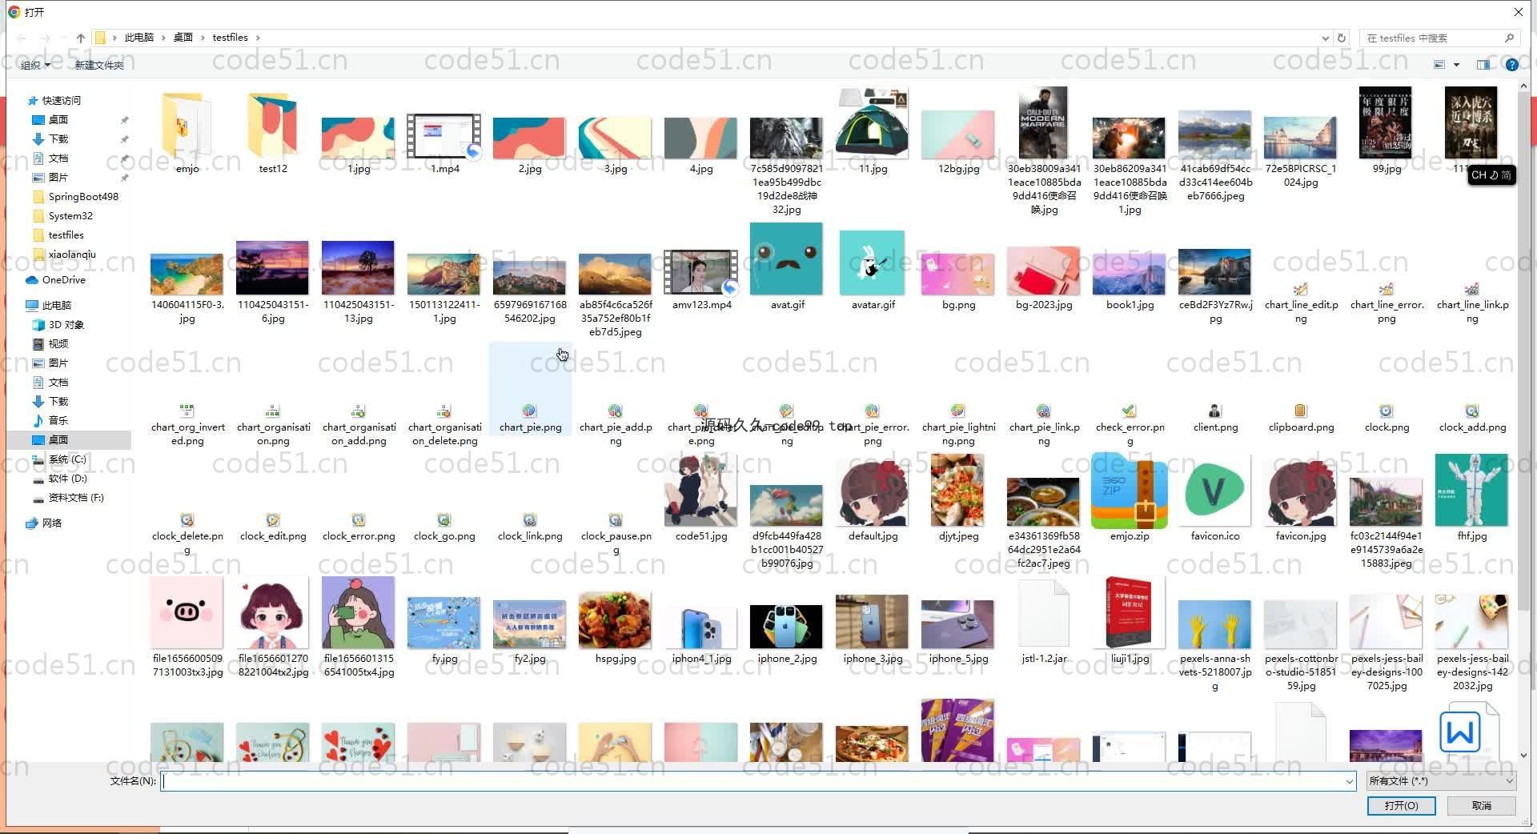Select the clock_pause.png icon
1537x834 pixels.
615,519
